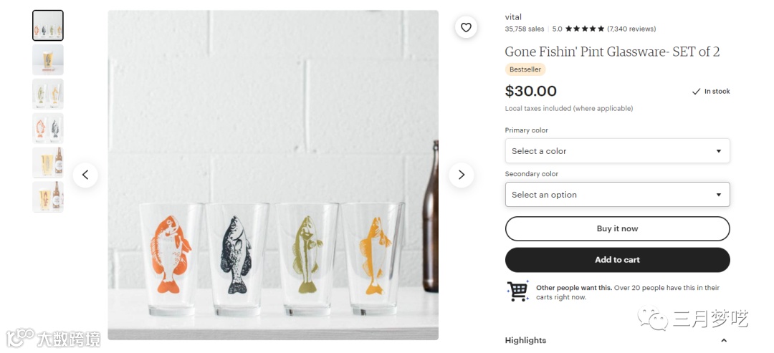Click the In stock checkmark icon

click(696, 91)
